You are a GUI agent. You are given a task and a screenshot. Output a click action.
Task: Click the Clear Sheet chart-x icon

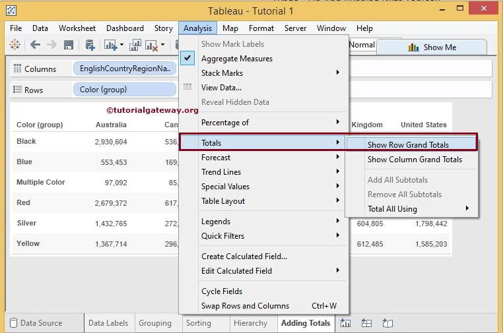(x=151, y=45)
